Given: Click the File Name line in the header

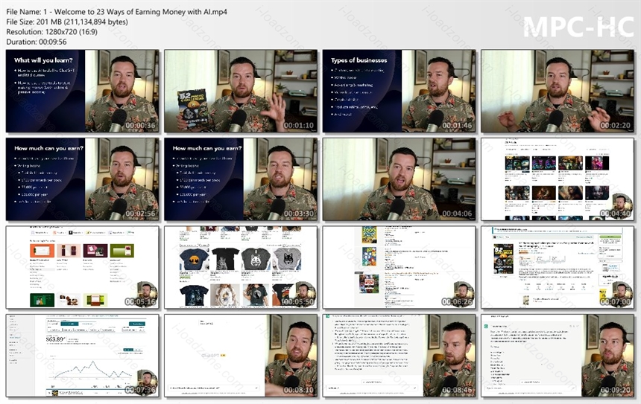Looking at the screenshot, I should tap(116, 12).
